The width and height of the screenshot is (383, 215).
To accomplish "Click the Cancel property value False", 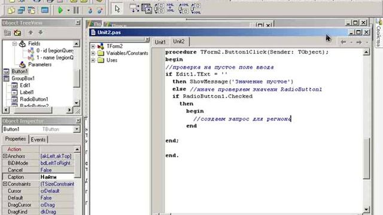I will tap(57, 170).
